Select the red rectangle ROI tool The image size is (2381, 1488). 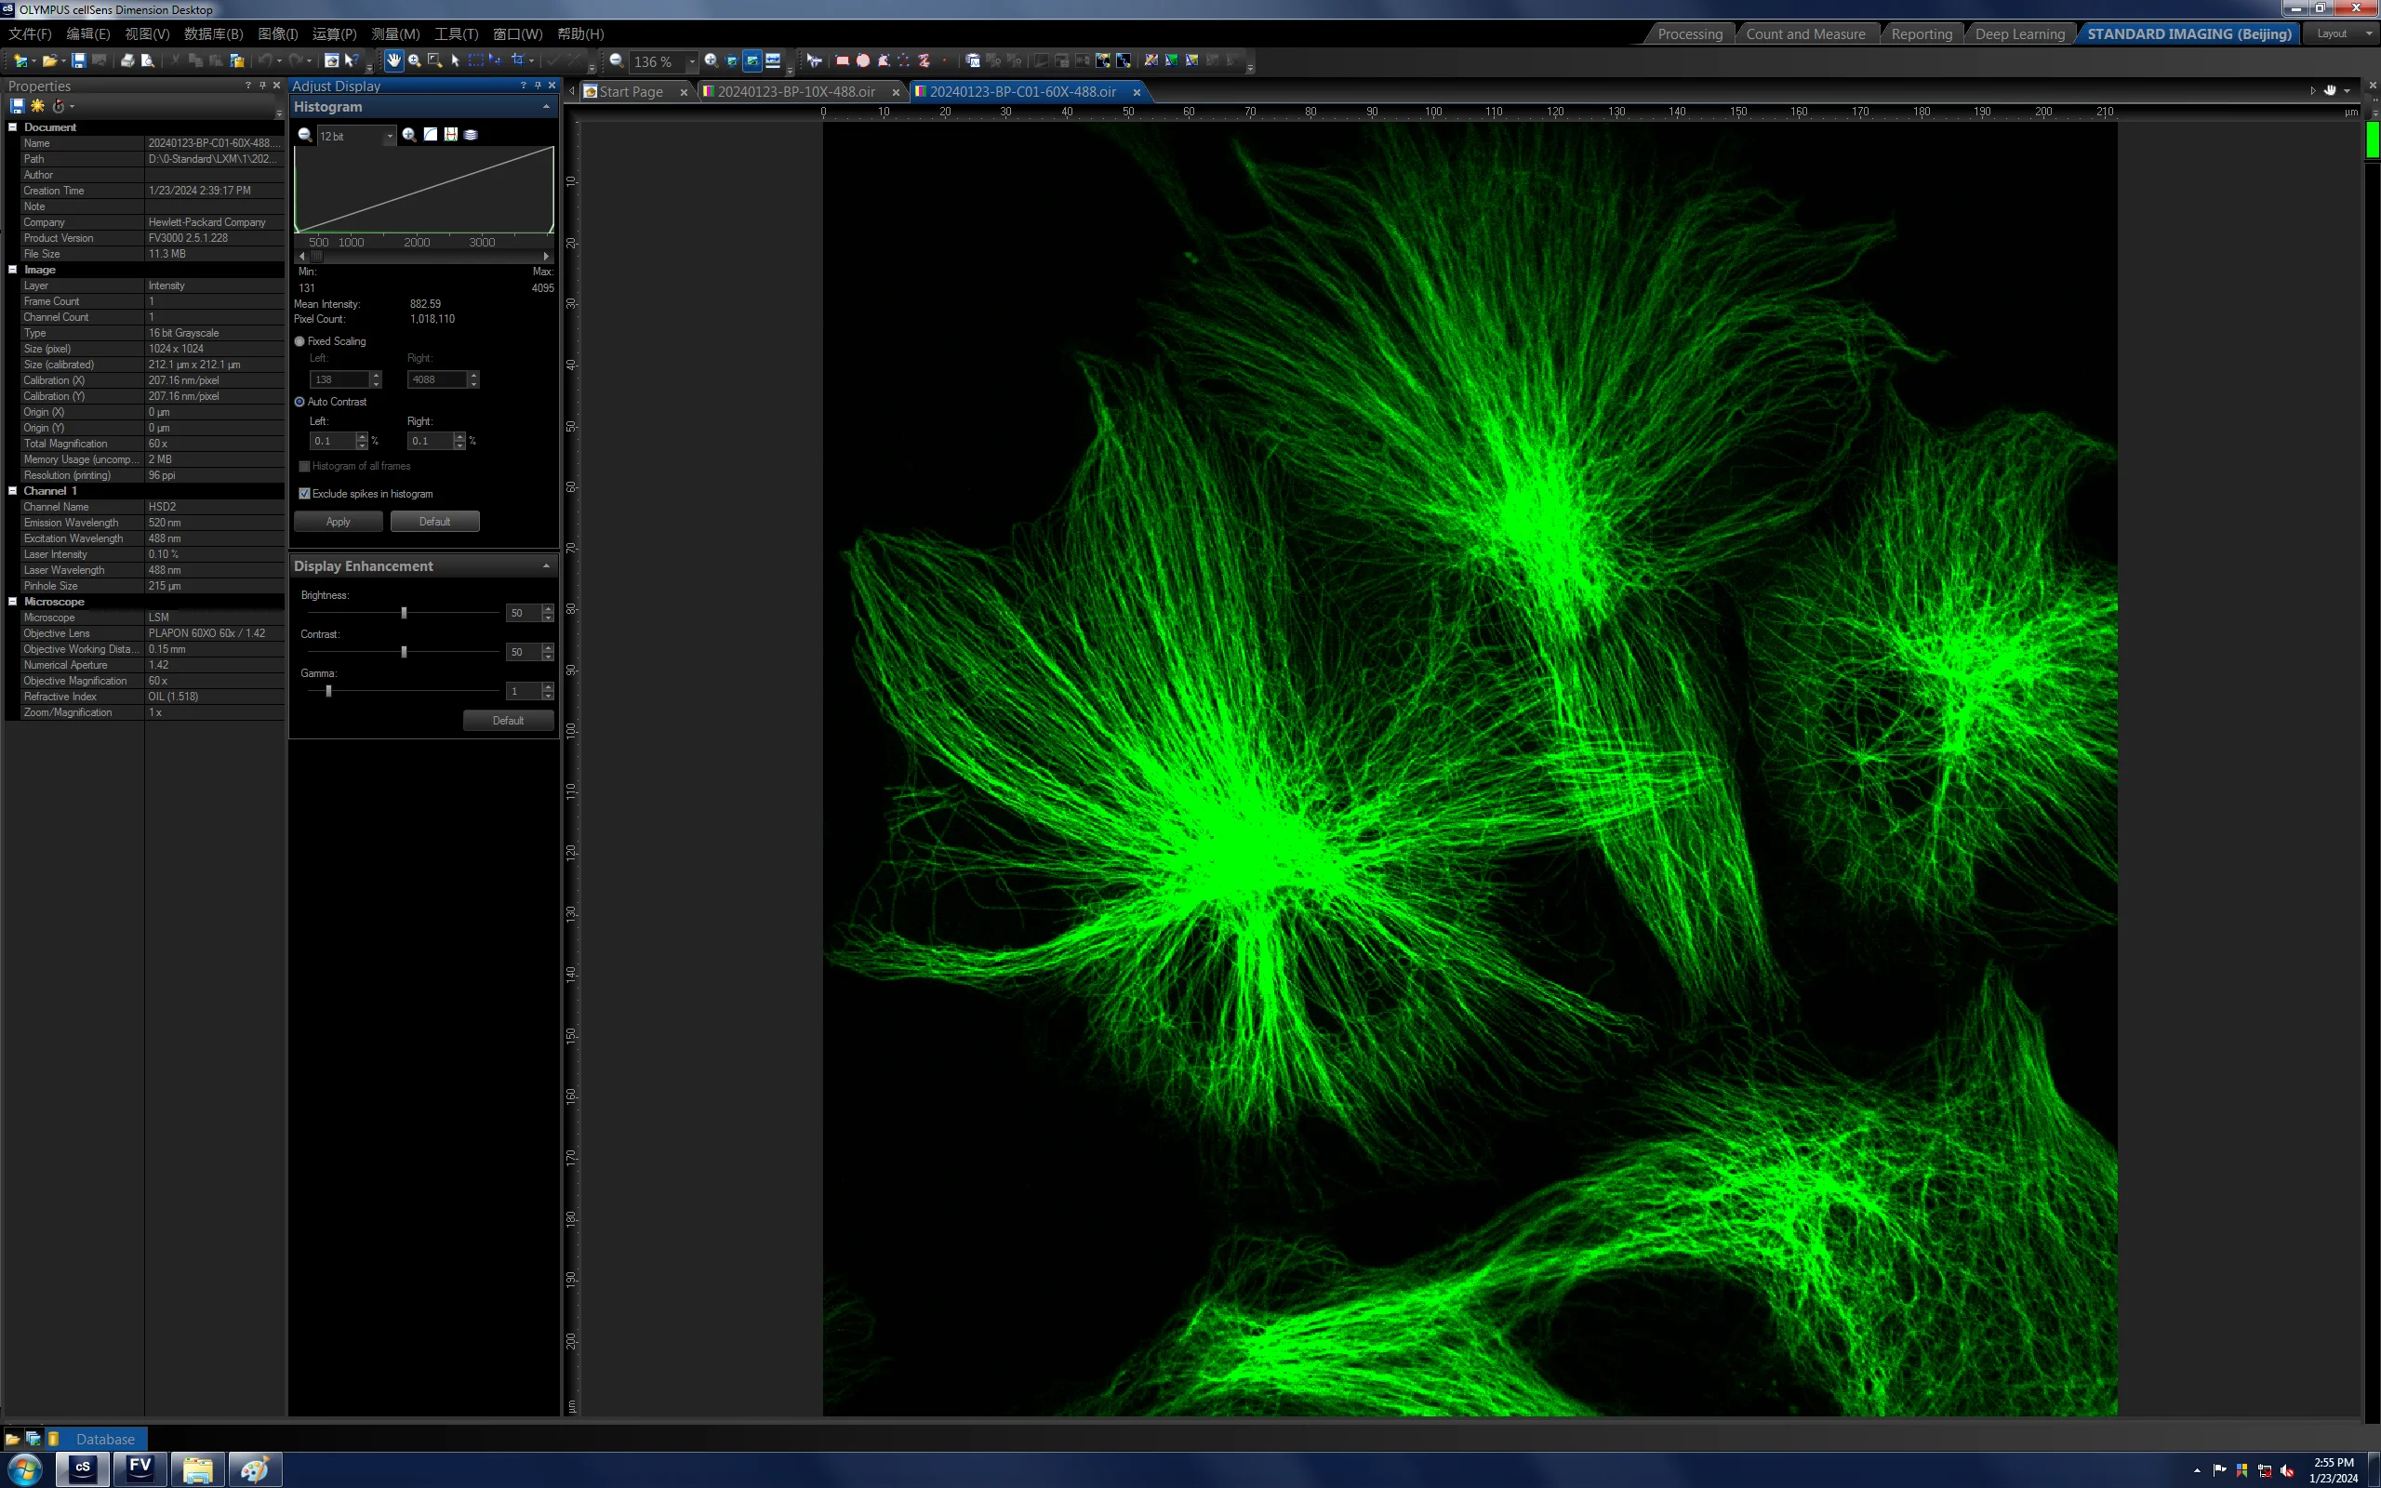(x=843, y=61)
